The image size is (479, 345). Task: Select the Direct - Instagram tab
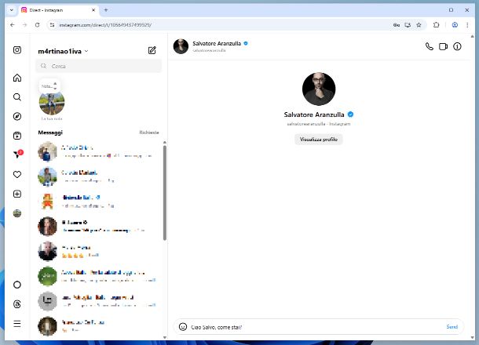(x=59, y=10)
